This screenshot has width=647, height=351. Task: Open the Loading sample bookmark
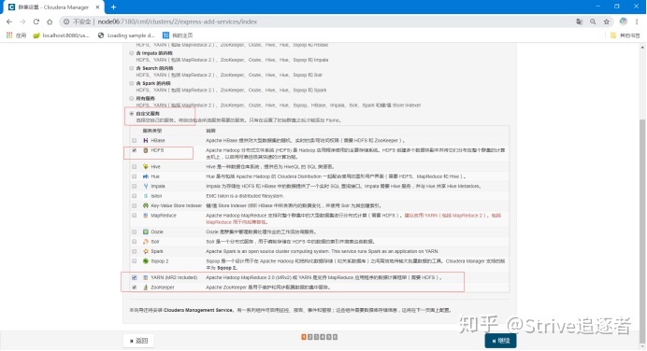click(126, 35)
